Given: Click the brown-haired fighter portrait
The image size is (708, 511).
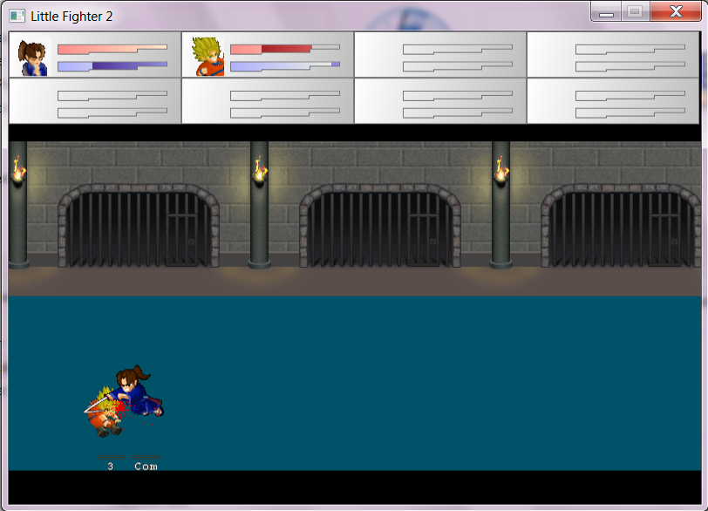Looking at the screenshot, I should point(32,57).
